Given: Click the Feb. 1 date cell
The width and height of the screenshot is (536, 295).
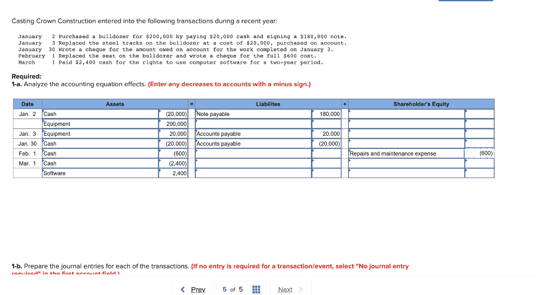Looking at the screenshot, I should coord(28,154).
